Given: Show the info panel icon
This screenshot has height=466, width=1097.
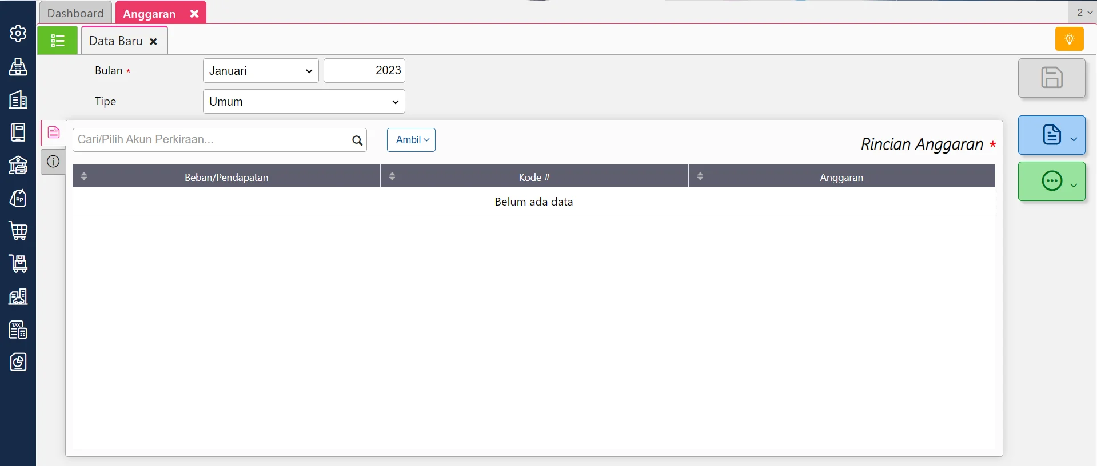Looking at the screenshot, I should [53, 162].
